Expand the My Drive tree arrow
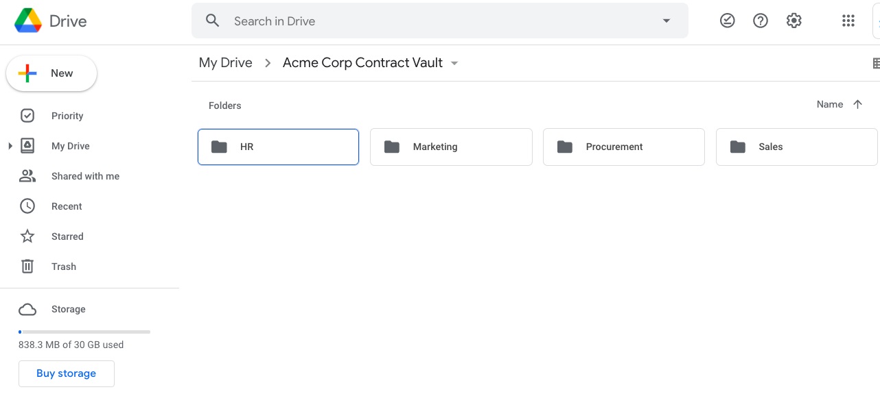This screenshot has width=880, height=407. tap(10, 146)
